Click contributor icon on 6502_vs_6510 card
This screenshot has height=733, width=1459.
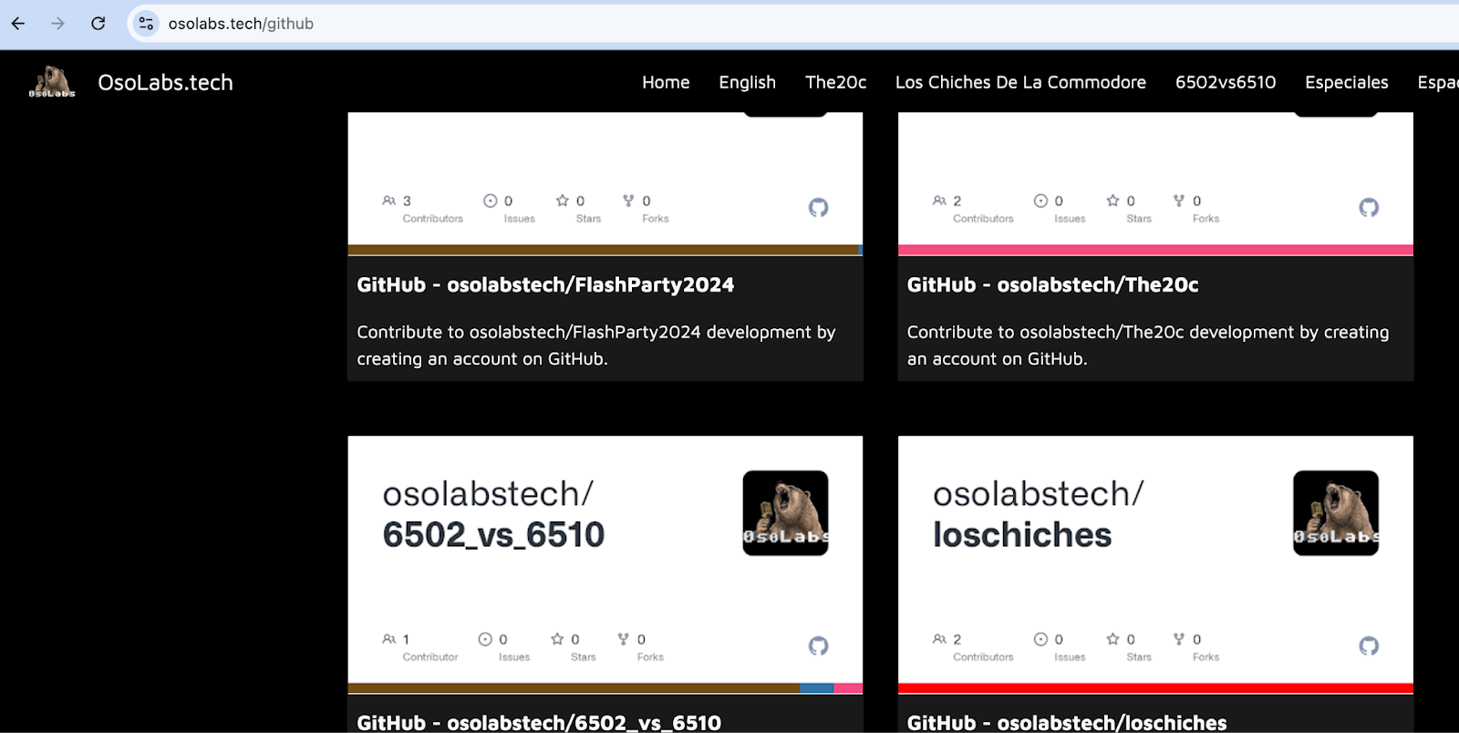point(389,639)
